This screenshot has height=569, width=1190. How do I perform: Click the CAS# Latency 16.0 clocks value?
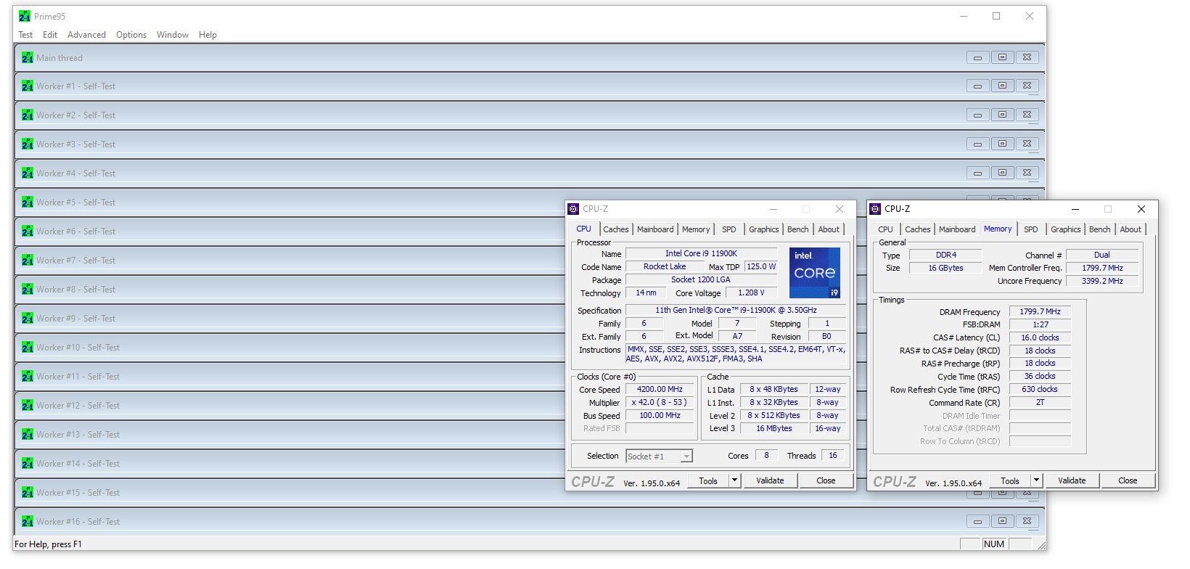point(1040,337)
